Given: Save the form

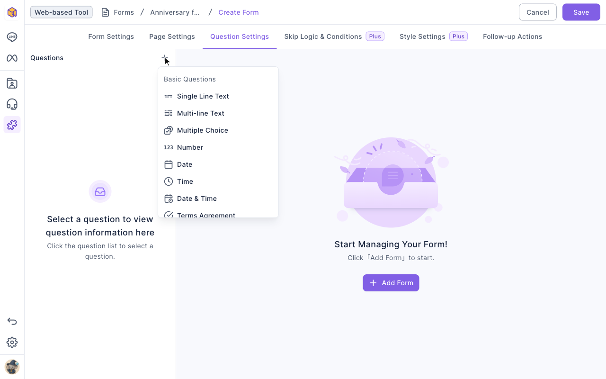Looking at the screenshot, I should pyautogui.click(x=581, y=12).
